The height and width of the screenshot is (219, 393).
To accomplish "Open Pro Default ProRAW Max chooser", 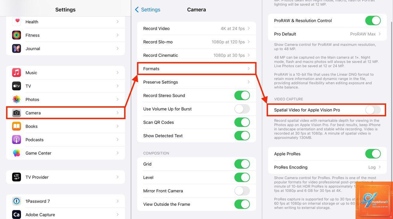I will coord(327,34).
